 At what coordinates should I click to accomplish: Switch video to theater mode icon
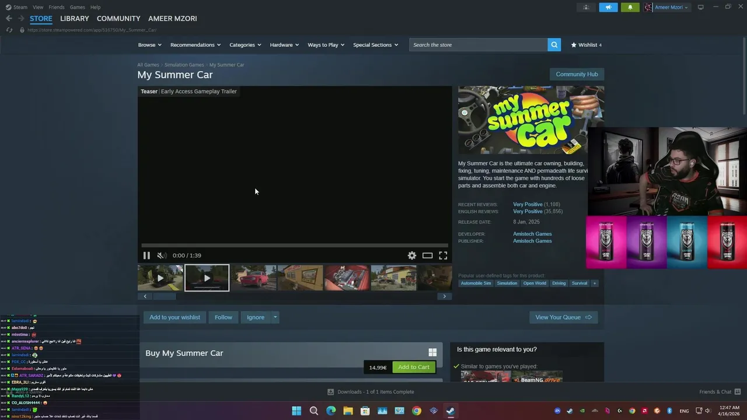(427, 256)
